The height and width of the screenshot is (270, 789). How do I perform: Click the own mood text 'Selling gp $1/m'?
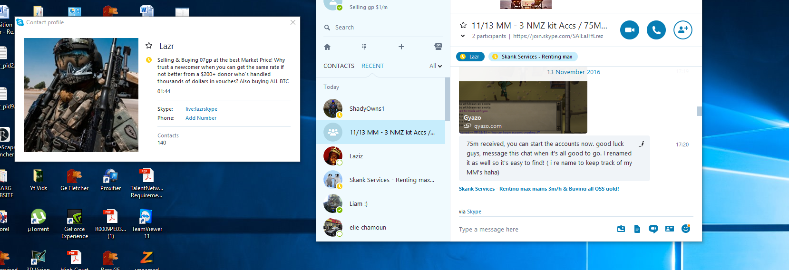pyautogui.click(x=369, y=7)
